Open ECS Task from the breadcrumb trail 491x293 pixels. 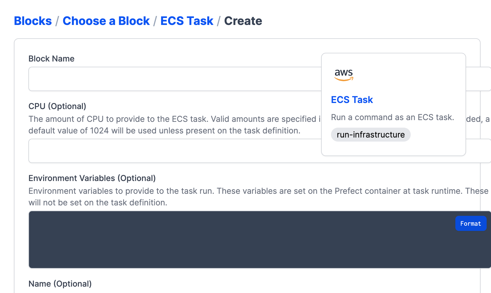187,21
